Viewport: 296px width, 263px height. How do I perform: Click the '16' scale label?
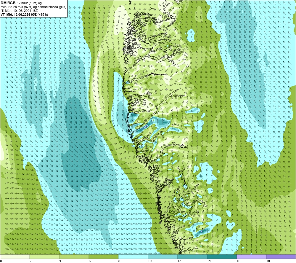(238, 261)
